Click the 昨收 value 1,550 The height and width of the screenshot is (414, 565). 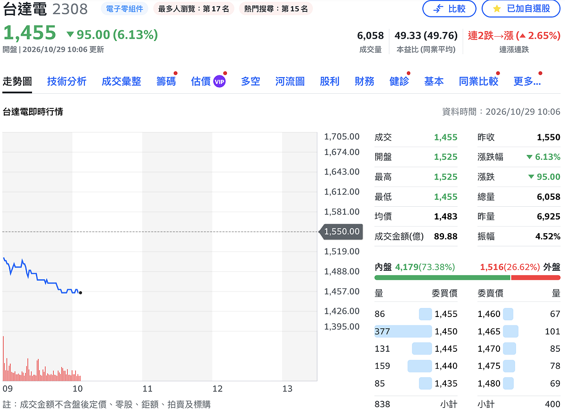(x=549, y=138)
